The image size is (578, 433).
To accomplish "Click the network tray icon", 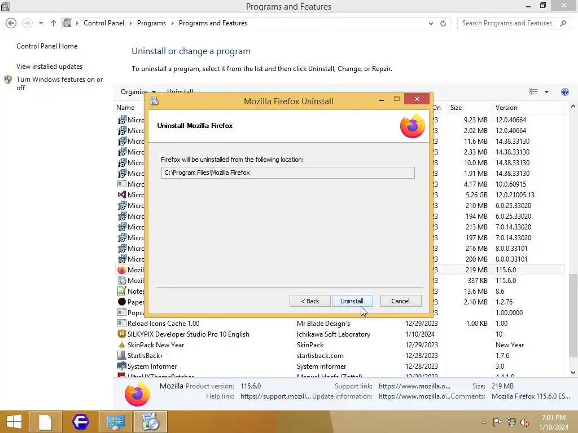I will pos(511,422).
